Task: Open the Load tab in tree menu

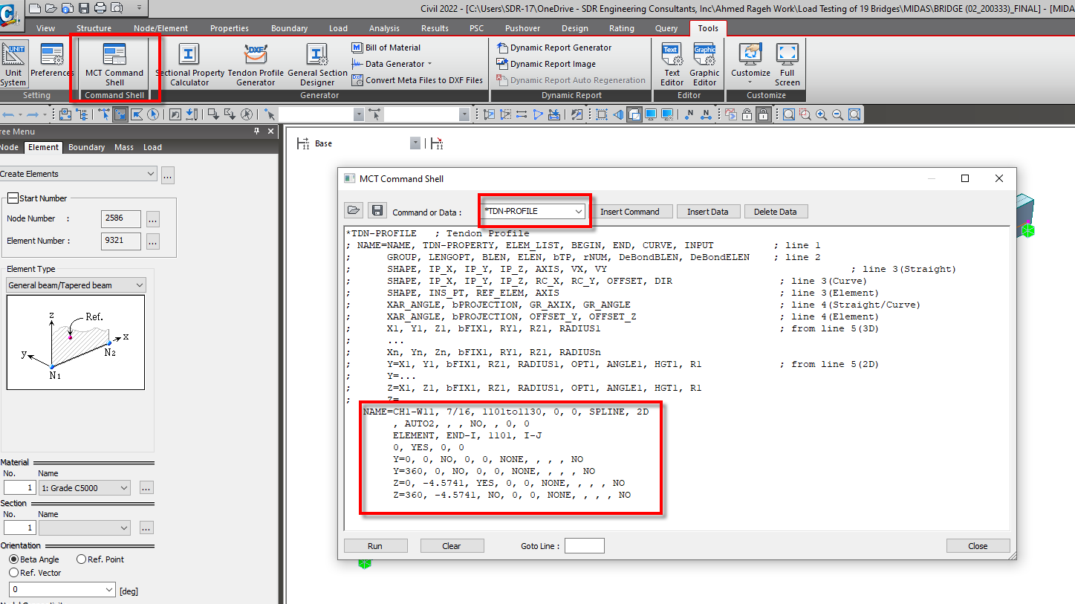Action: [152, 147]
